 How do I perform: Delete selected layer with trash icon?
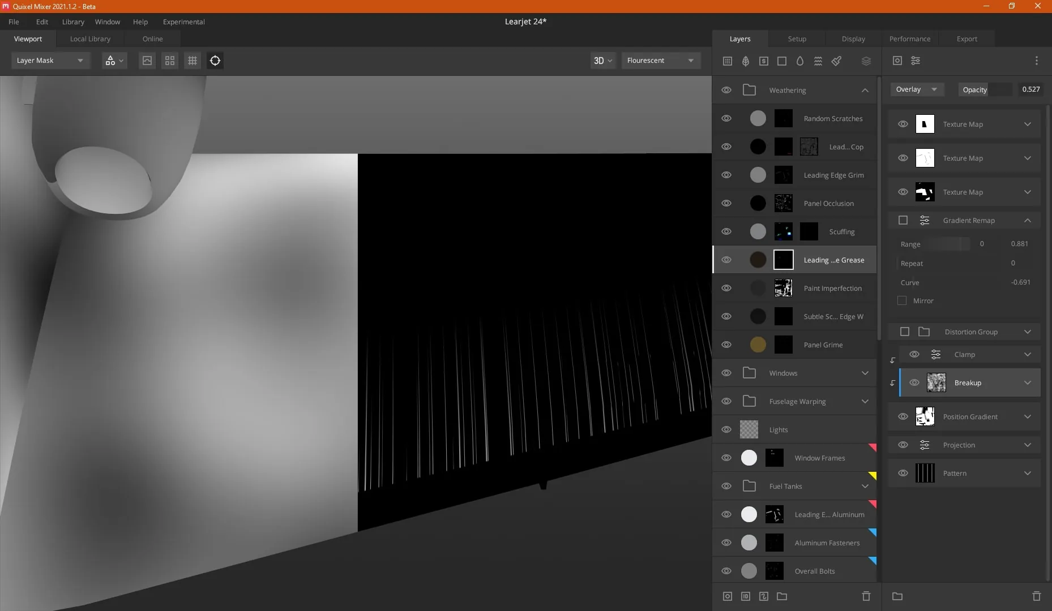(x=866, y=596)
